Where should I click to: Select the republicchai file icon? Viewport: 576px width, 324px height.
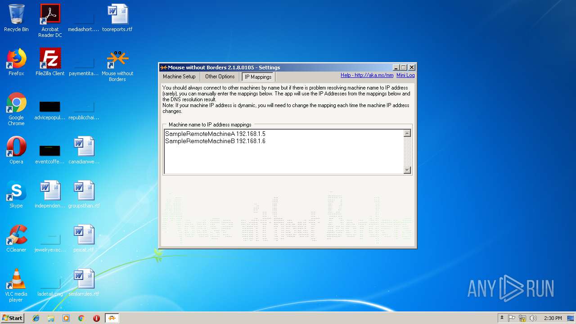(x=84, y=109)
